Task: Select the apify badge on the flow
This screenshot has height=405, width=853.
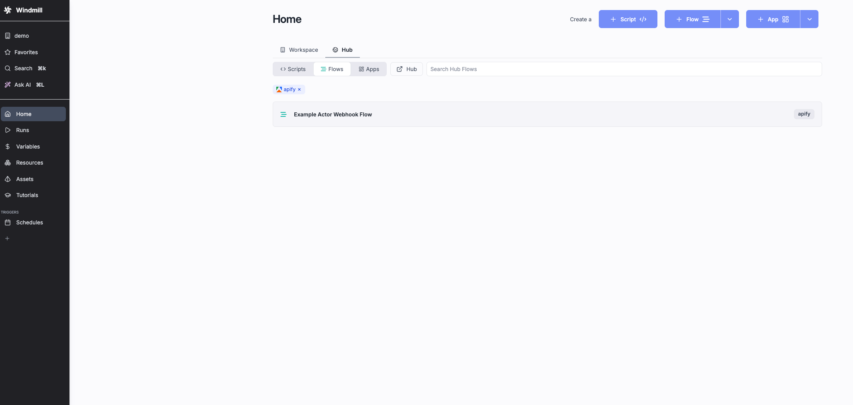Action: (x=804, y=114)
